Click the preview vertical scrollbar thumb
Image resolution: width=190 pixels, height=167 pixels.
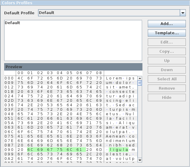(140, 83)
